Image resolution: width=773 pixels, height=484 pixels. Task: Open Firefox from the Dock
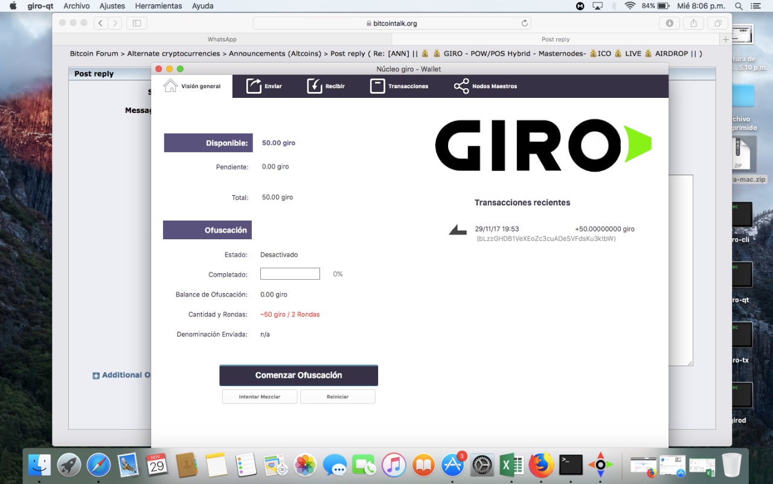click(542, 465)
